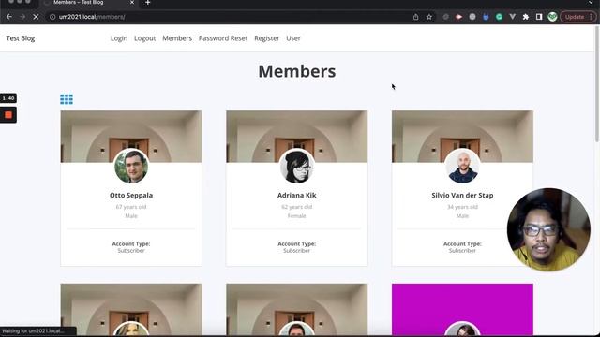
Task: Open the V-shaped extension icon
Action: [x=513, y=17]
